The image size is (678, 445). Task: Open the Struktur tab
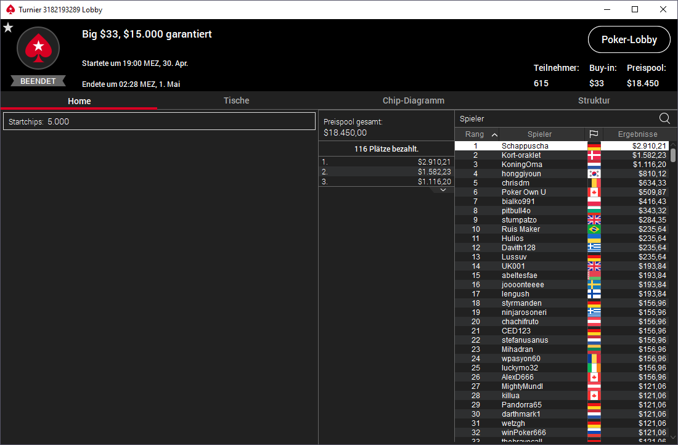tap(594, 100)
